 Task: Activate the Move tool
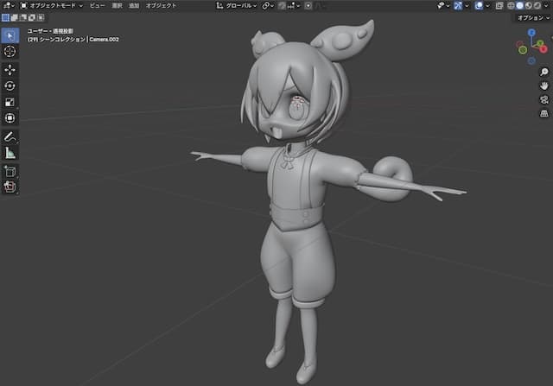coord(10,69)
